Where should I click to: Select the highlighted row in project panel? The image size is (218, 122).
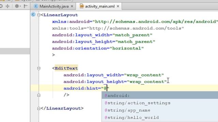tap(15, 51)
